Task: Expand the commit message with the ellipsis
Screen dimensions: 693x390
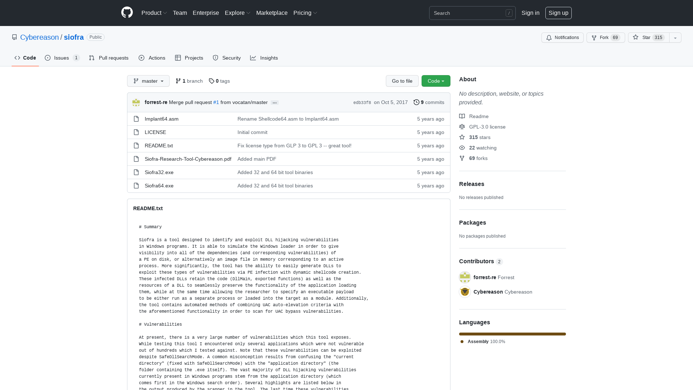Action: 275,103
